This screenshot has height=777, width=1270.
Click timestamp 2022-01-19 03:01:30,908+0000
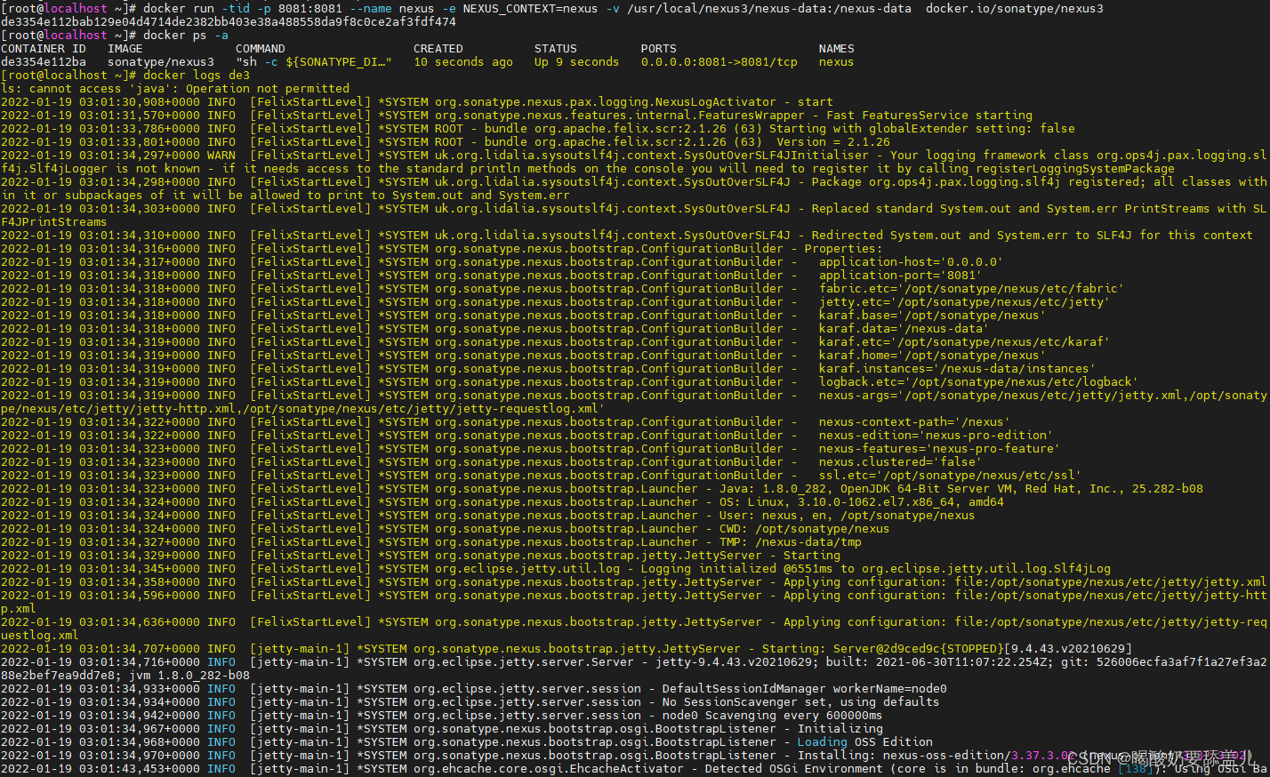click(100, 102)
